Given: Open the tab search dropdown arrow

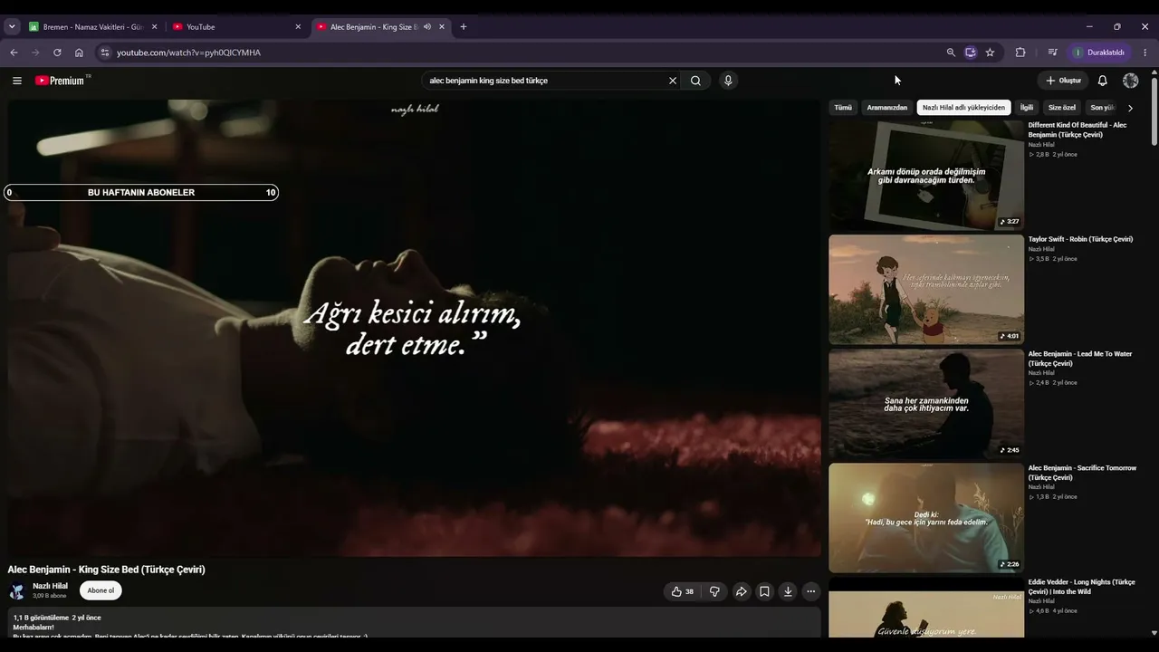Looking at the screenshot, I should [x=12, y=27].
